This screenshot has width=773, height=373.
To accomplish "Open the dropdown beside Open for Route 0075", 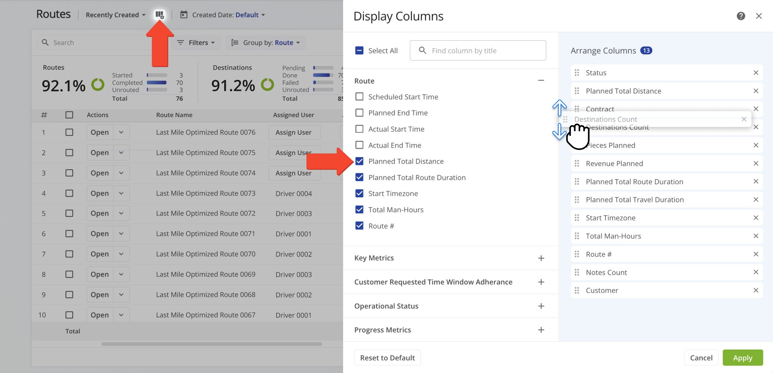I will tap(121, 153).
